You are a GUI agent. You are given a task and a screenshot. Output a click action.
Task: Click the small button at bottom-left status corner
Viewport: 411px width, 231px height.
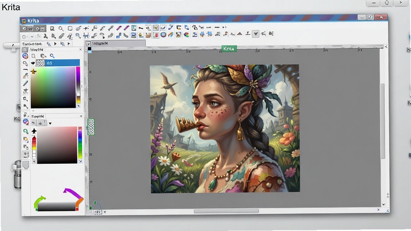point(98,212)
